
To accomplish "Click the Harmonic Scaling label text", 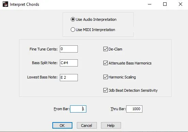I will point(122,77).
